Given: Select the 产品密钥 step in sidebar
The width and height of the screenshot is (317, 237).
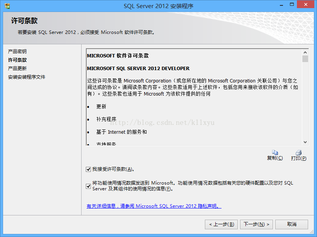Looking at the screenshot, I should click(17, 51).
